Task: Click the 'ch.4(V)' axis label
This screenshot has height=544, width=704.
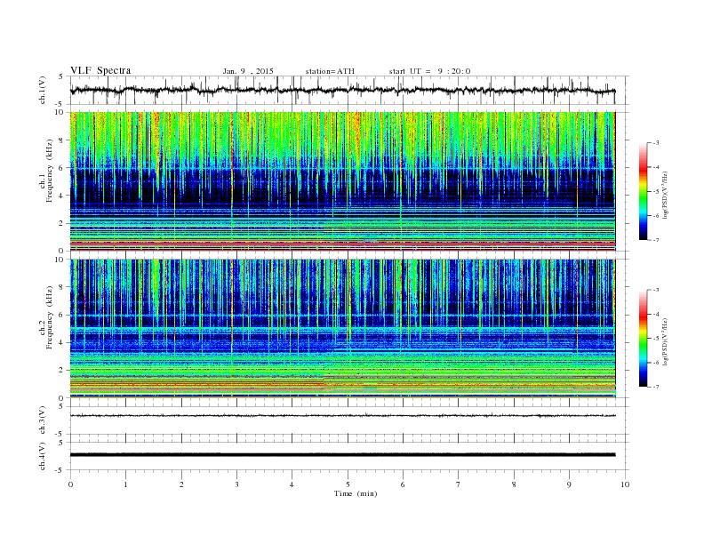Action: [x=43, y=456]
